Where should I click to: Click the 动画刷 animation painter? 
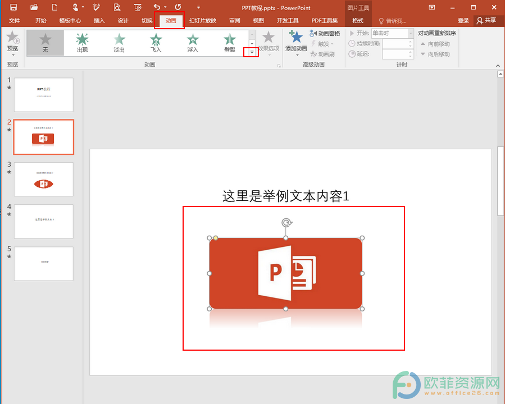[322, 54]
